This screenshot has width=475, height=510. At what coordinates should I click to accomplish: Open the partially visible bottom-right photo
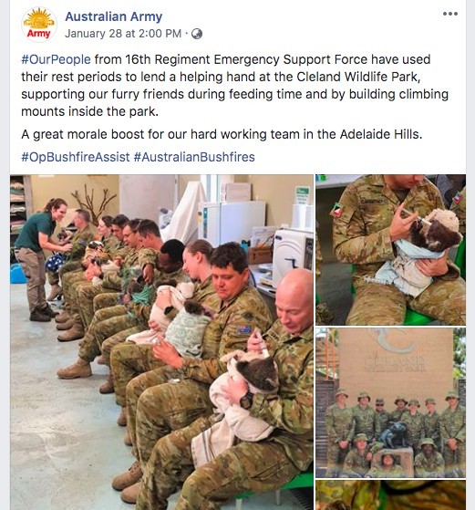pos(390,495)
